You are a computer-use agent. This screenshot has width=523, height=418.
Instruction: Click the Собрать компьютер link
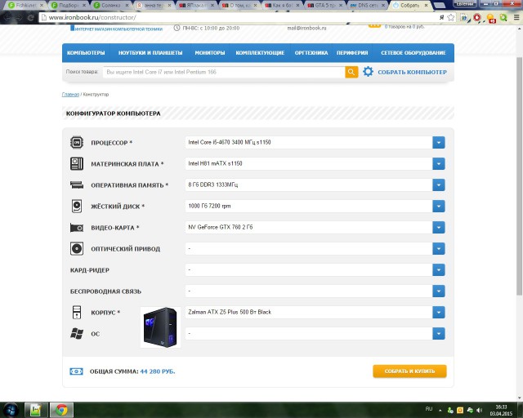tap(412, 72)
